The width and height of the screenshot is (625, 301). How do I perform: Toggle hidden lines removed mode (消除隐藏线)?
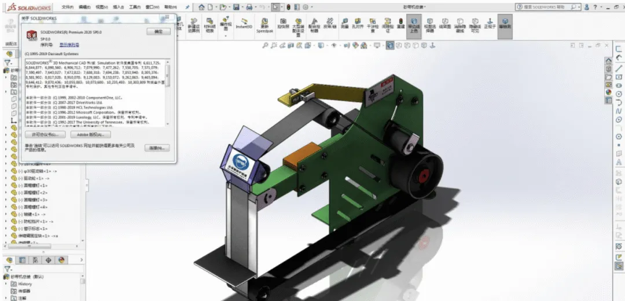tap(460, 25)
